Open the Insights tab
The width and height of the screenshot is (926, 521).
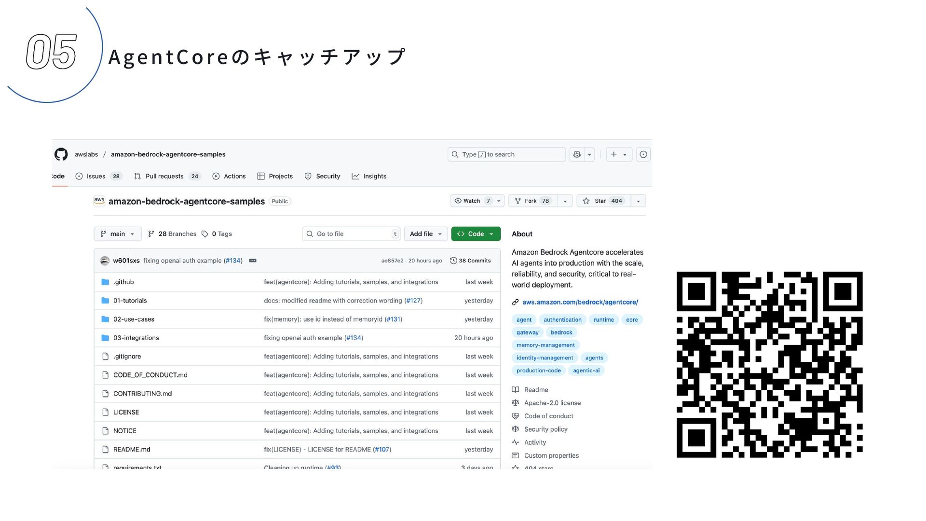point(374,176)
